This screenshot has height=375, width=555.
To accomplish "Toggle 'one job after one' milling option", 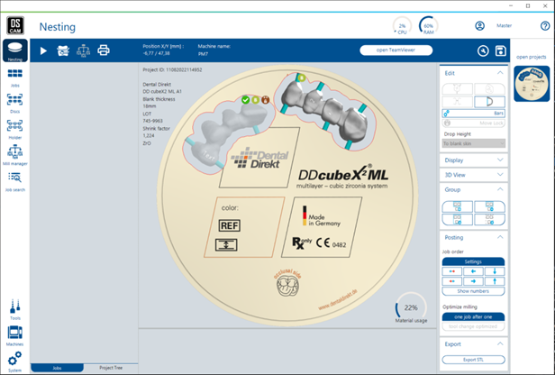I will 474,316.
